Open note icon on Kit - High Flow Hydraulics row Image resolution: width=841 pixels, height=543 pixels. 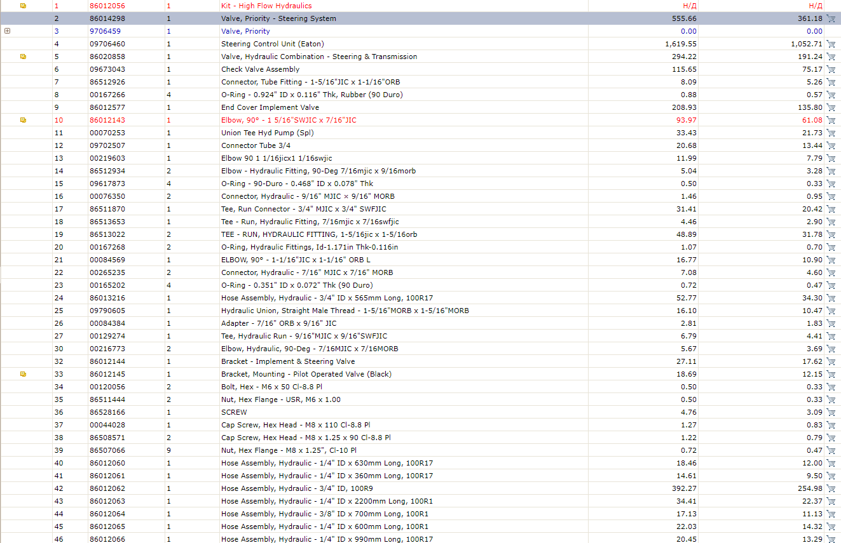point(24,6)
